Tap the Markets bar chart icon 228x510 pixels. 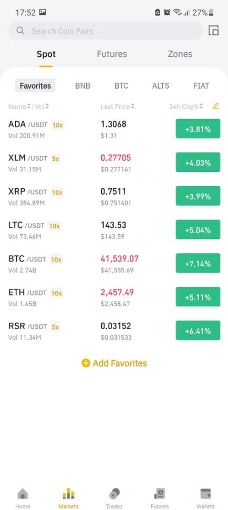click(68, 494)
